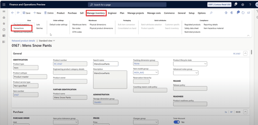This screenshot has height=125, width=258.
Task: Create a New record
Action: coord(37,13)
